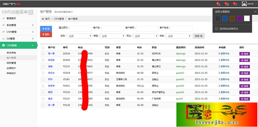Image resolution: width=258 pixels, height=127 pixels.
Task: Check the row checkbox for PA421
Action: [x=43, y=86]
